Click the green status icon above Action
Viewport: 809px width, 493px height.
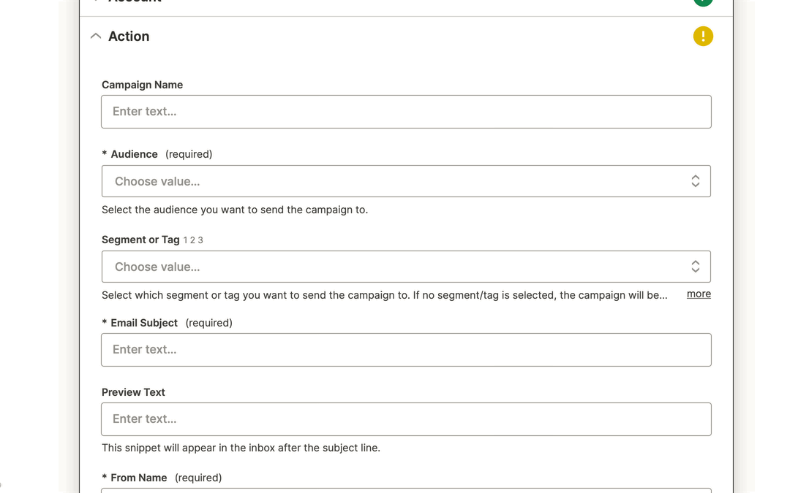[703, 2]
